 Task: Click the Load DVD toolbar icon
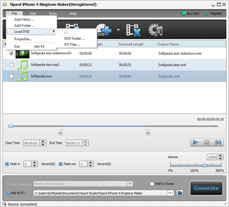(x=104, y=30)
